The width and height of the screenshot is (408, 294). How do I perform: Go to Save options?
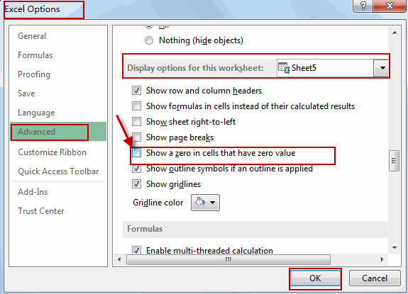click(x=26, y=94)
